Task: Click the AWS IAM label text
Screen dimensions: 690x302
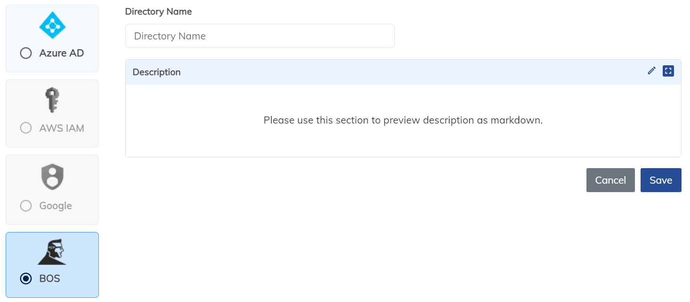Action: 62,128
